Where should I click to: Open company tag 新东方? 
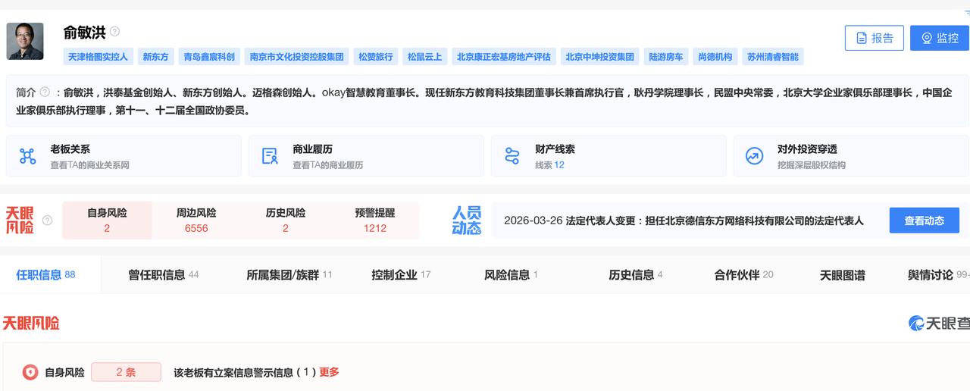pos(156,57)
